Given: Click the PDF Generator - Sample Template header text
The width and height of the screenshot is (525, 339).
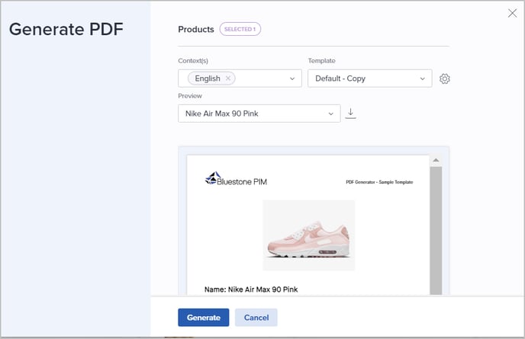Looking at the screenshot, I should tap(378, 182).
